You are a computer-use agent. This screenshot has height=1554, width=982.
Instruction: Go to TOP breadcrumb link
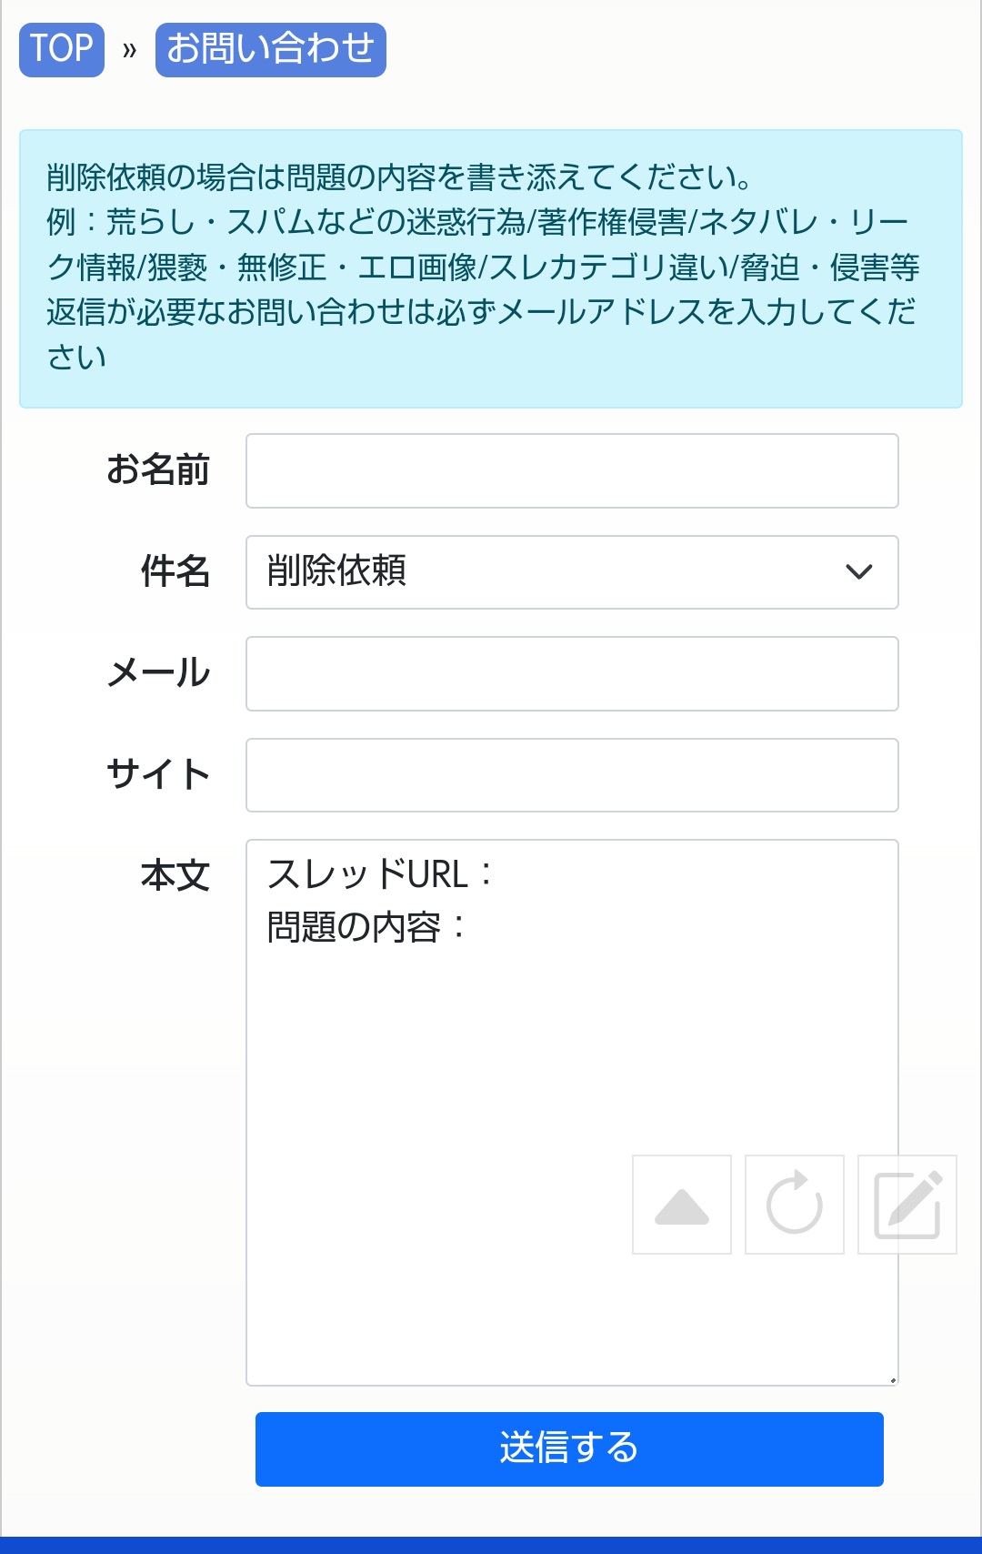(62, 49)
